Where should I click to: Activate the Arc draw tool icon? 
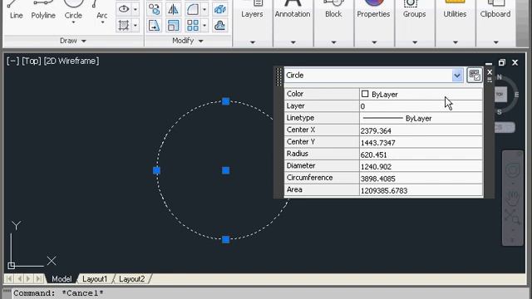tap(97, 4)
